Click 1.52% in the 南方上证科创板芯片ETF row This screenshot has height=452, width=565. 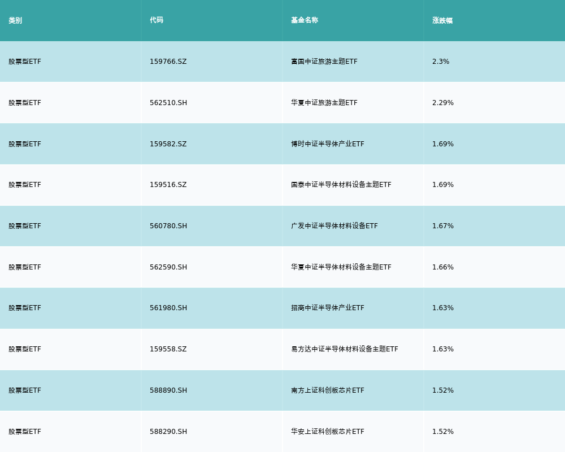point(443,390)
